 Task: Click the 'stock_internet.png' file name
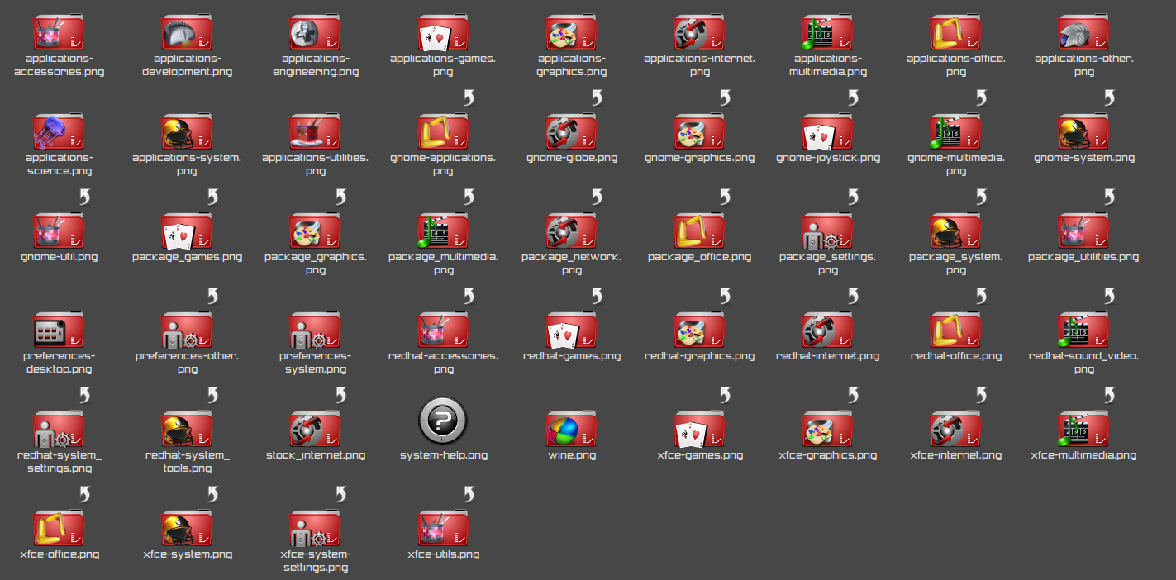(x=315, y=455)
